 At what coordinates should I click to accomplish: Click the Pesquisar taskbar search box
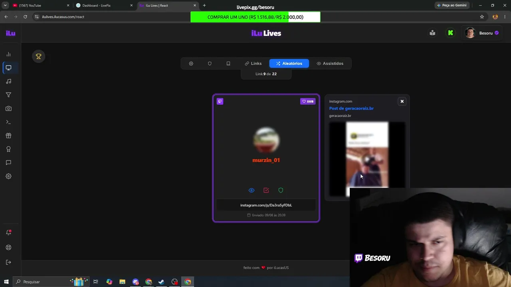click(x=51, y=282)
